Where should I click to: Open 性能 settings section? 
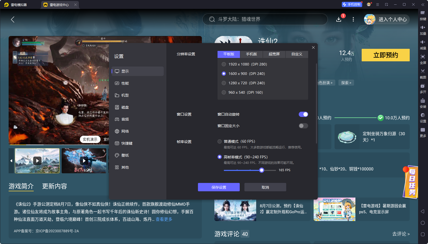pyautogui.click(x=125, y=83)
